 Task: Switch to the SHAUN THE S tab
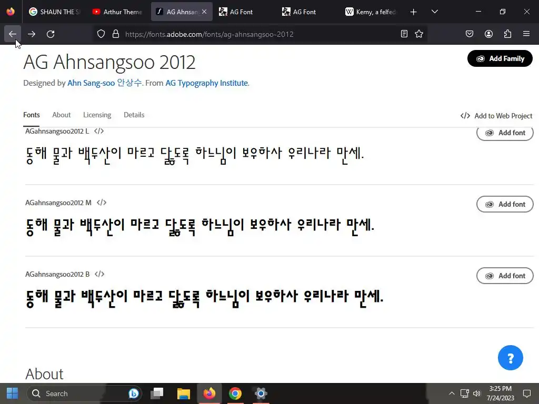click(x=54, y=12)
